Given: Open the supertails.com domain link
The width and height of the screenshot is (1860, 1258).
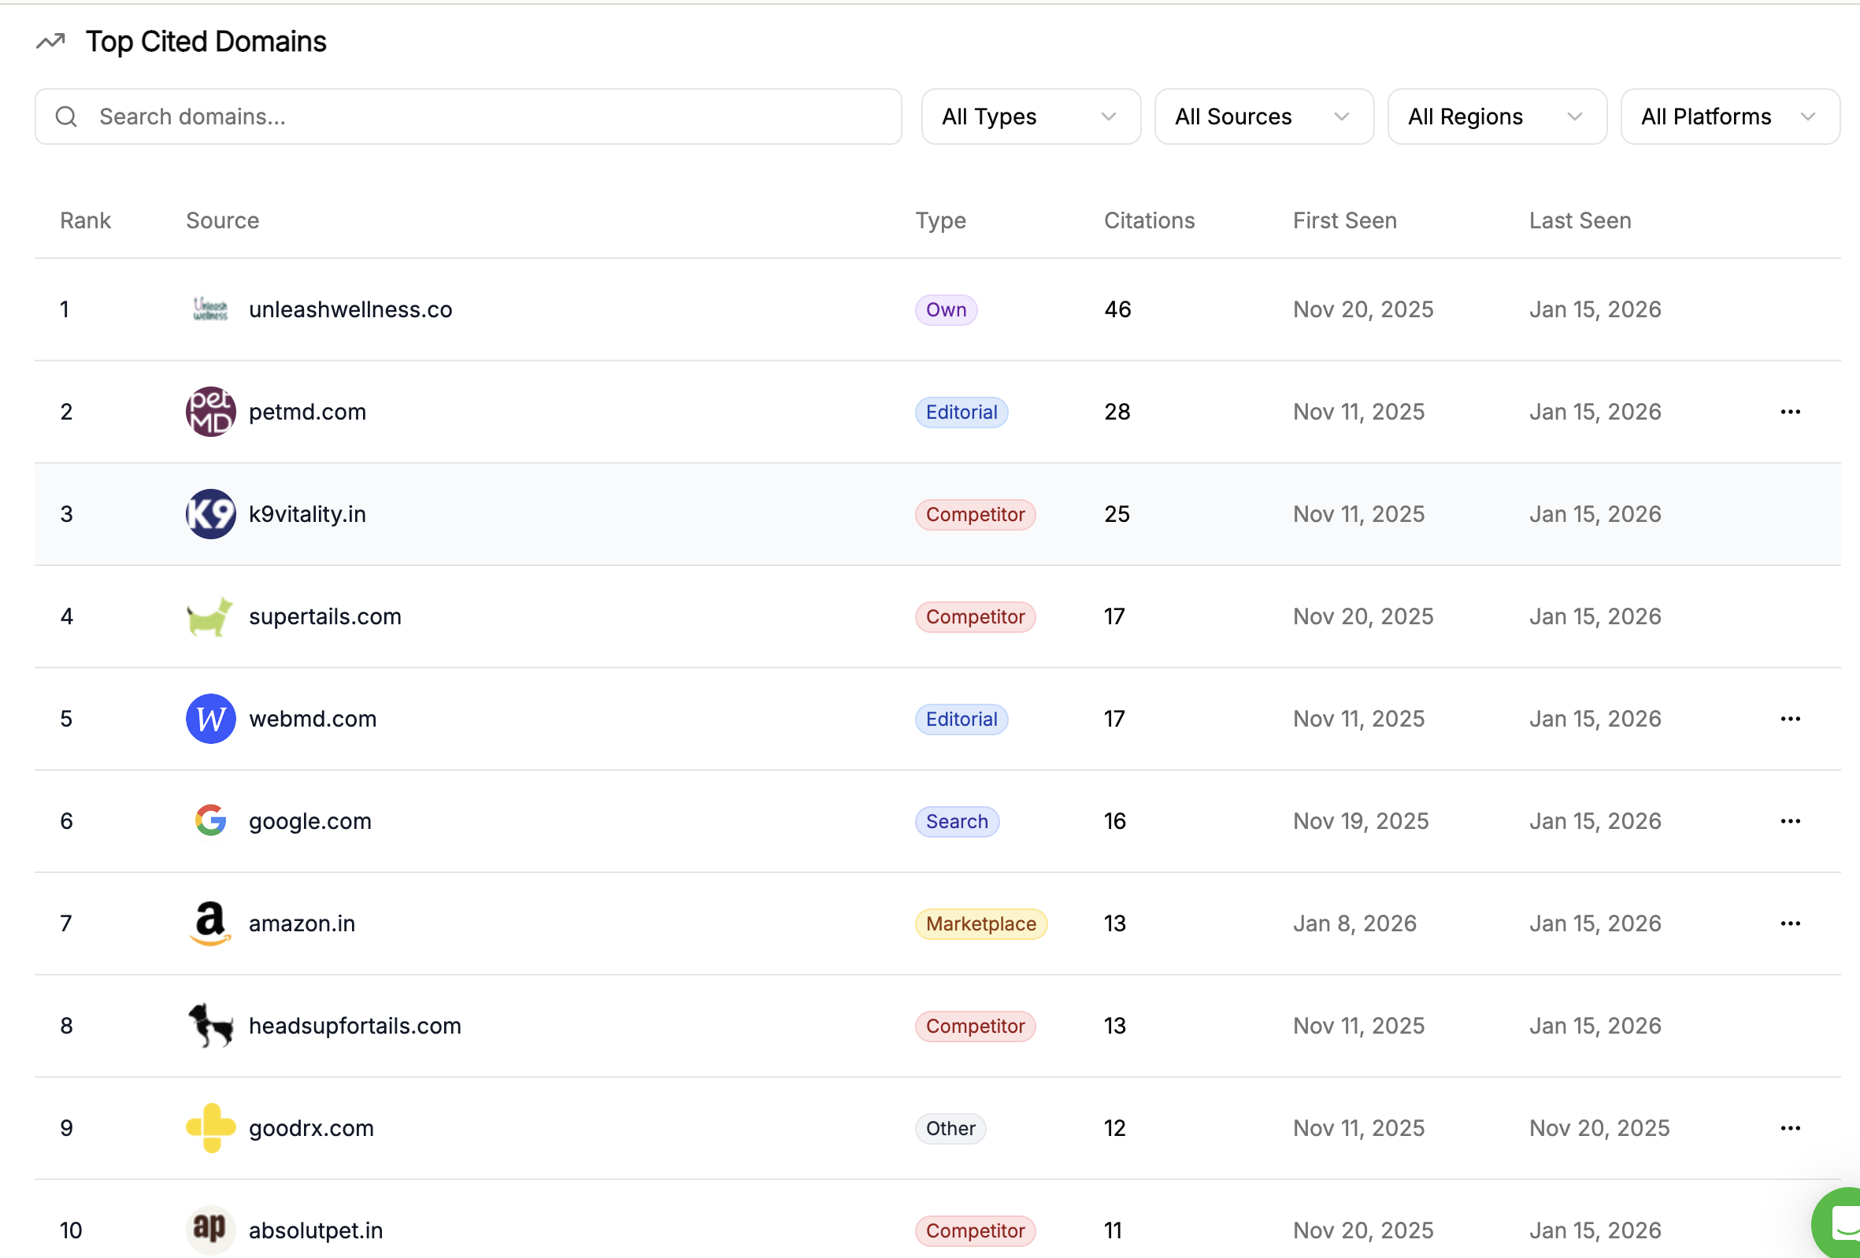Looking at the screenshot, I should 325,616.
